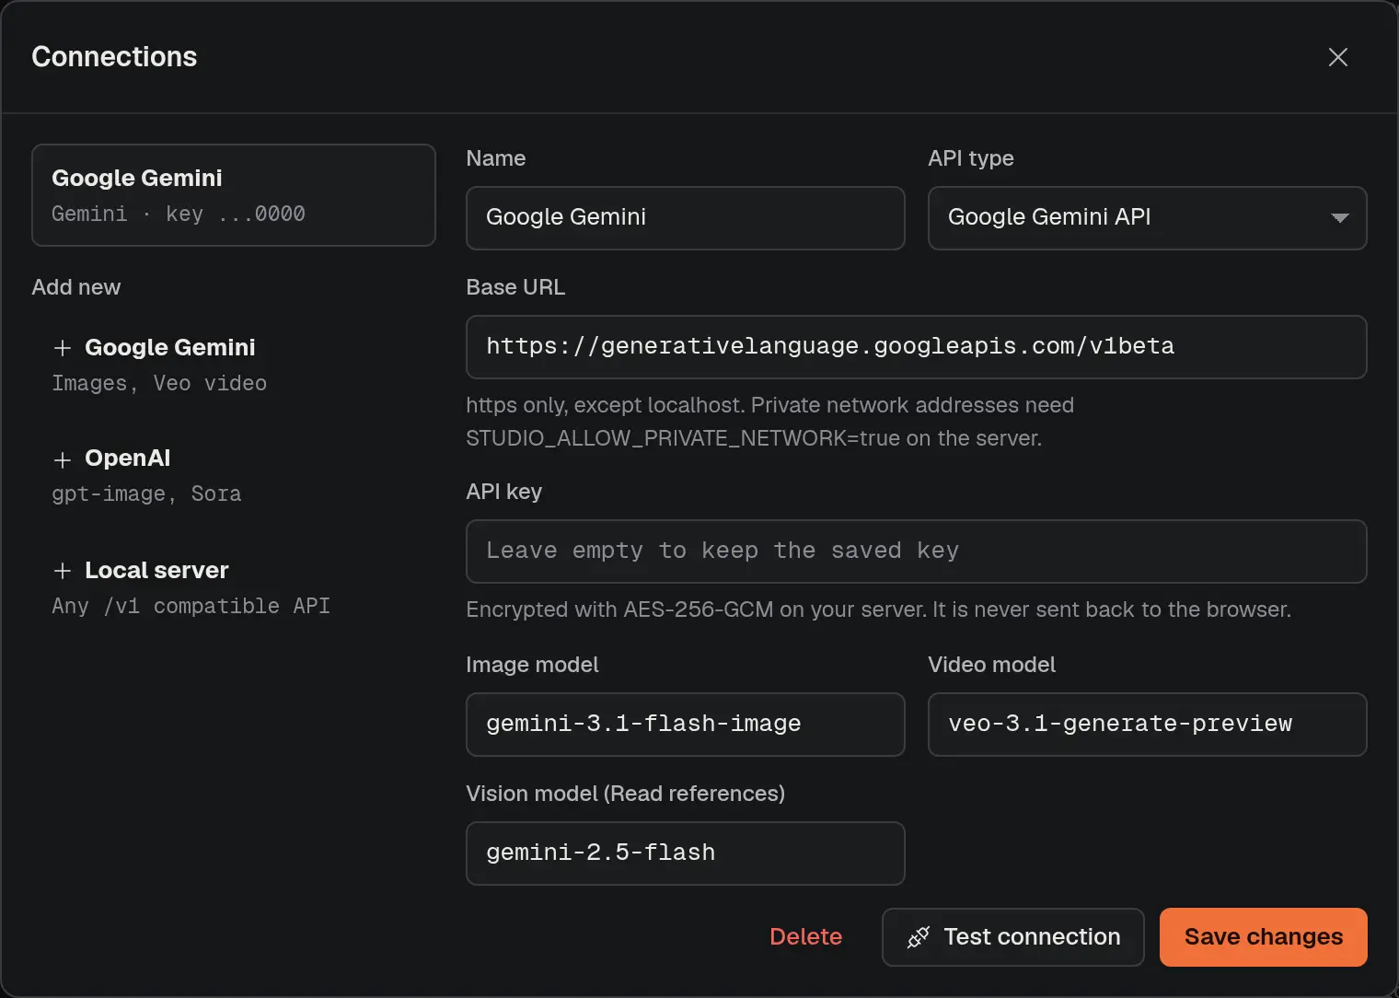Add a new Local server connection

234,587
